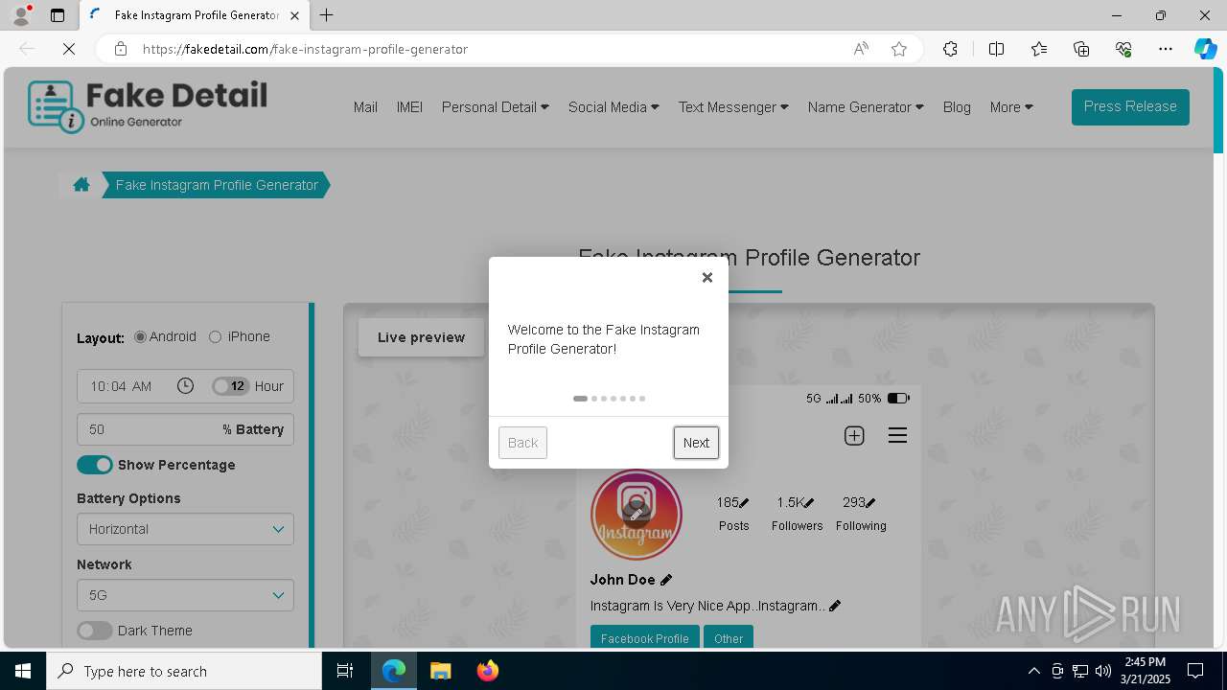The image size is (1227, 690).
Task: Open the notifications center icon
Action: pyautogui.click(x=1195, y=671)
